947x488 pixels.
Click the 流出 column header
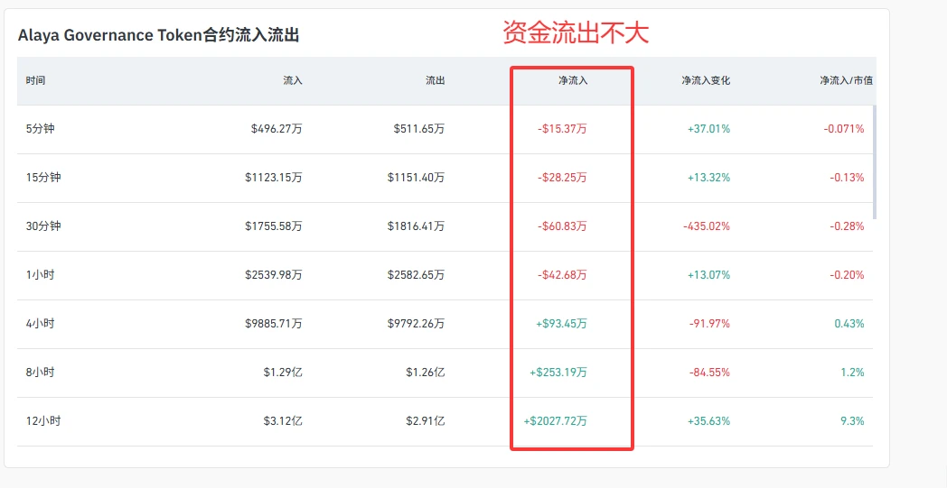tap(436, 80)
